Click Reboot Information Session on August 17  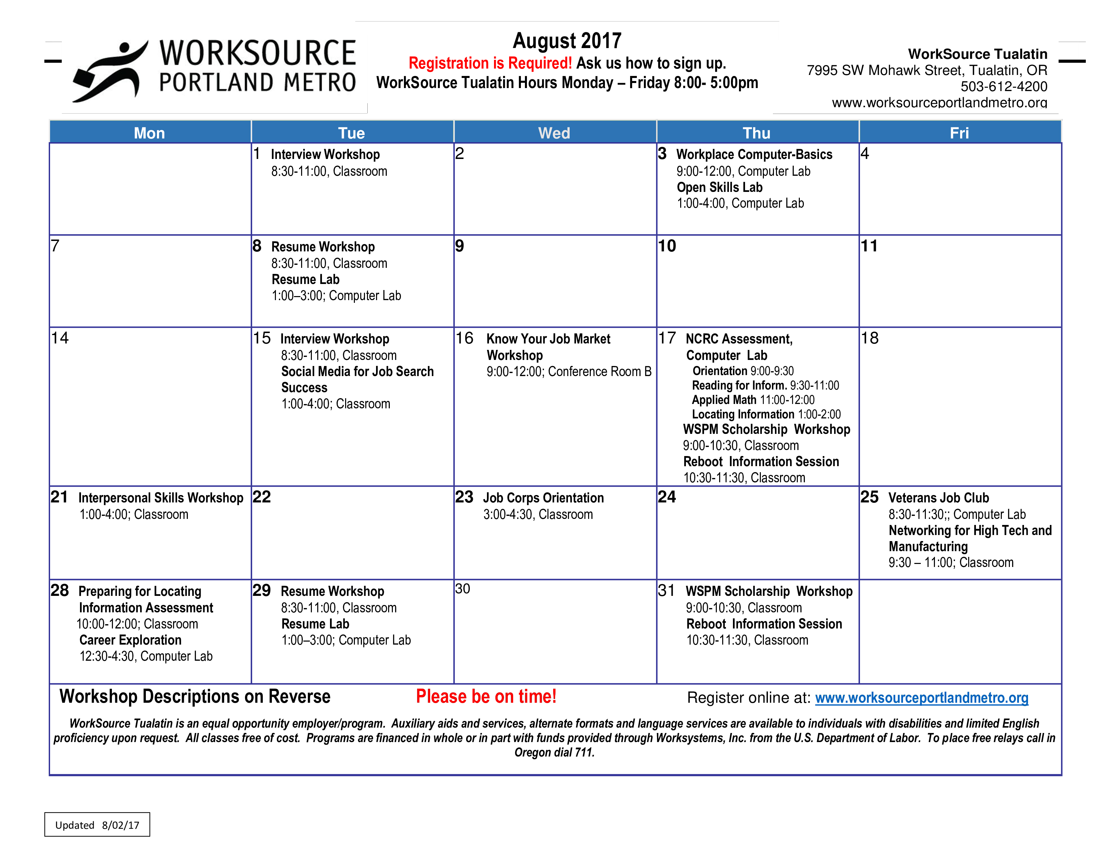[x=761, y=461]
